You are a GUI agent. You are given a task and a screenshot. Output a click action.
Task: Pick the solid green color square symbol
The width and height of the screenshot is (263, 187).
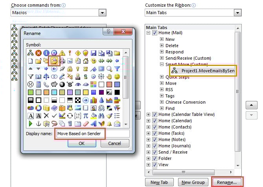(31, 92)
